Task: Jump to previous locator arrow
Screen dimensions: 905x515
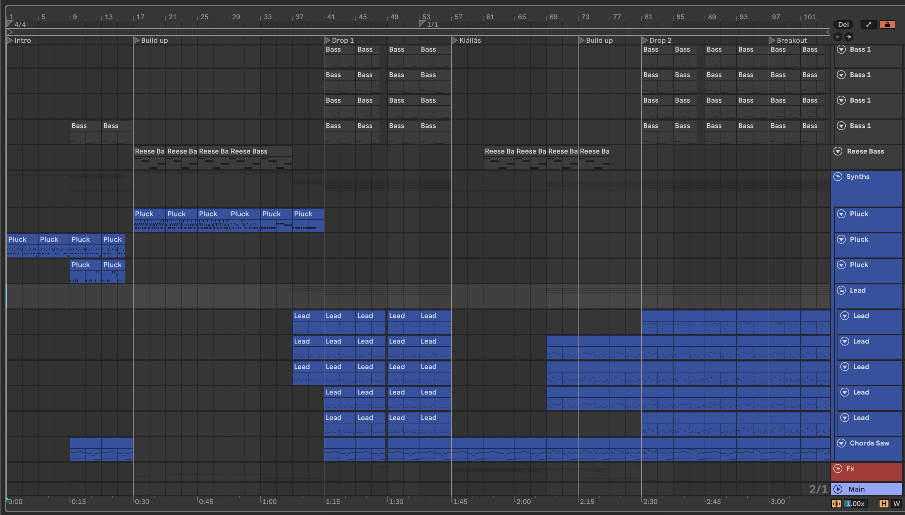Action: 838,37
